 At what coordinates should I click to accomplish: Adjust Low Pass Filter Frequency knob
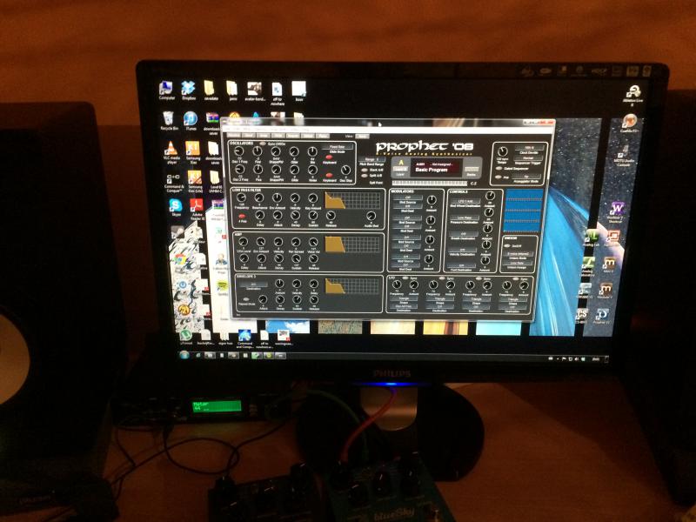click(x=241, y=198)
